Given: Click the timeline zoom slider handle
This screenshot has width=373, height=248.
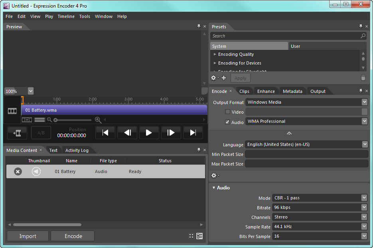Looking at the screenshot, I should (55, 120).
